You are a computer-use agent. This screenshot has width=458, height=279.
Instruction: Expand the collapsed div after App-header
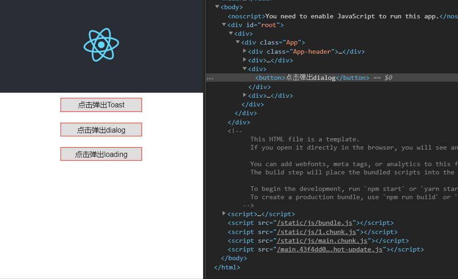244,60
